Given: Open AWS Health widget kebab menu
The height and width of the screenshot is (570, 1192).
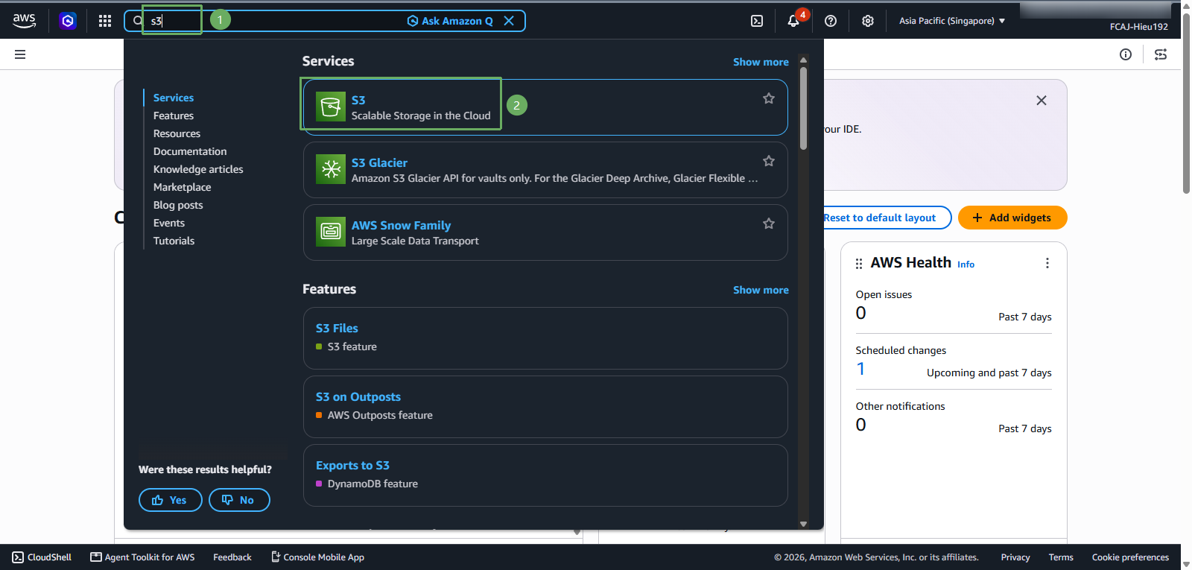Looking at the screenshot, I should [1047, 263].
